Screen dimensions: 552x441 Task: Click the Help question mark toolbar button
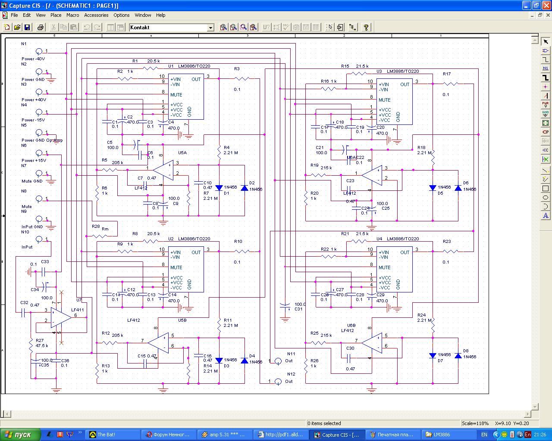coord(366,27)
